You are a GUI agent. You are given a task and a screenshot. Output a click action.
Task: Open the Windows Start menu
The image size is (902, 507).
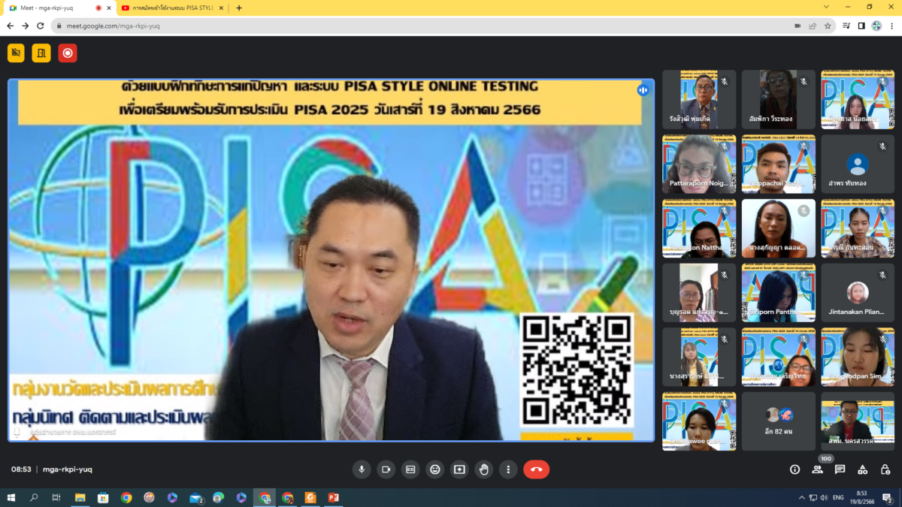11,497
